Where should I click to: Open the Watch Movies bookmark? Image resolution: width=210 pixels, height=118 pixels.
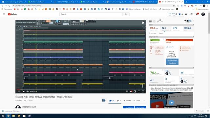click(x=167, y=9)
